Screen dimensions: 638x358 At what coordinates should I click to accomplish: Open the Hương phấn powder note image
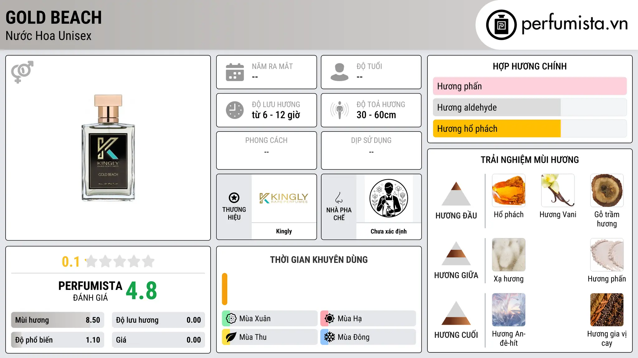tap(607, 255)
